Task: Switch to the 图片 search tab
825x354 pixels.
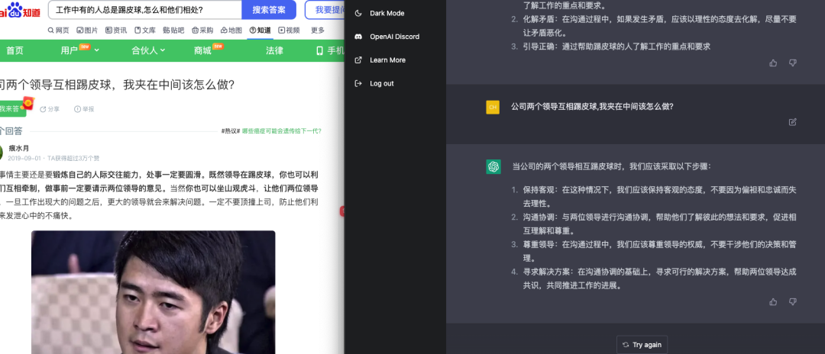Action: click(87, 31)
